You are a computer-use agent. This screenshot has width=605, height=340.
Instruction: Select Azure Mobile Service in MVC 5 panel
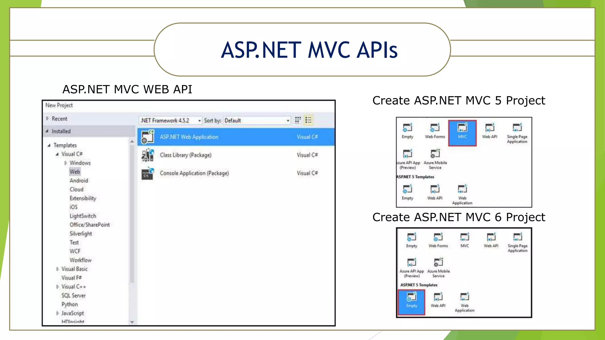(435, 159)
